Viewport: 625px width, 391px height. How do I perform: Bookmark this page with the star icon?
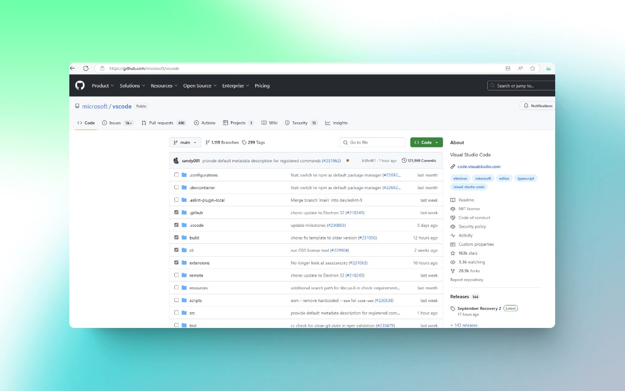click(533, 68)
